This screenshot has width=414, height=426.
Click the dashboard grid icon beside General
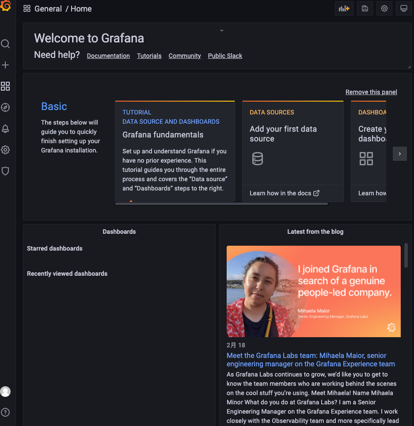[x=27, y=8]
